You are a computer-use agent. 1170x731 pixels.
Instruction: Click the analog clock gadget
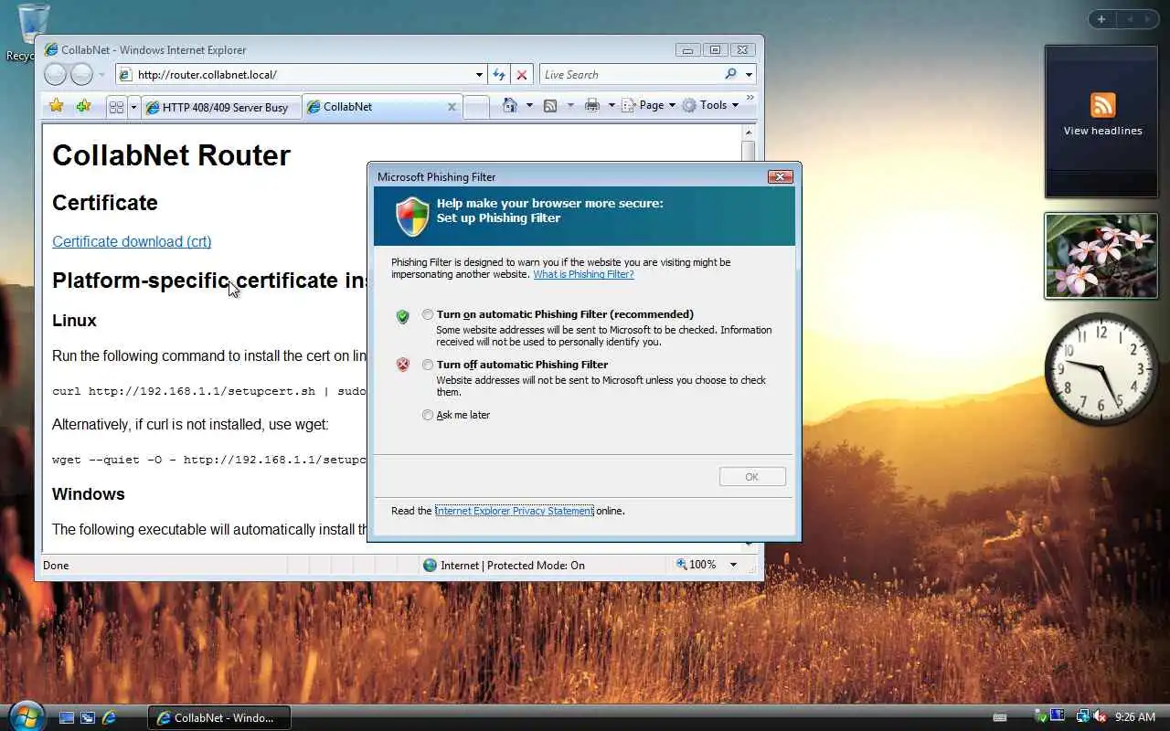click(1101, 368)
